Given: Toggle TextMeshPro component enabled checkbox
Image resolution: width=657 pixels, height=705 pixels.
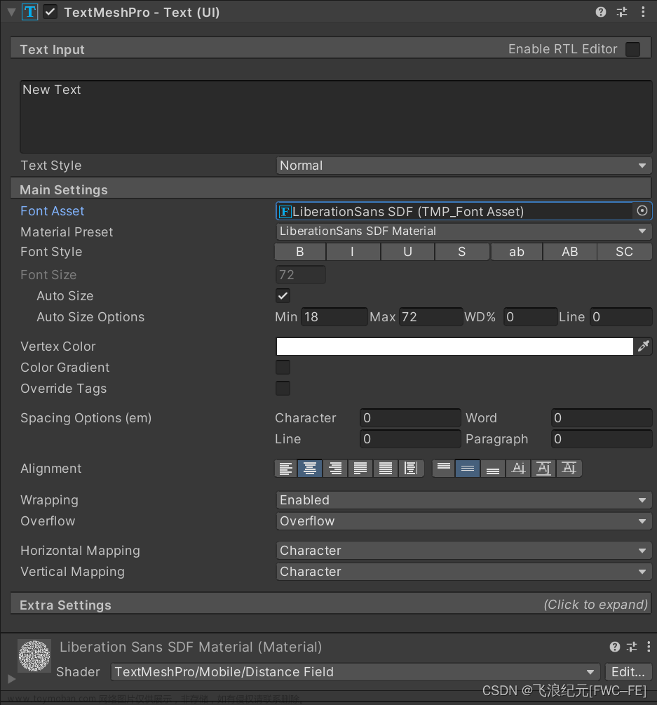Looking at the screenshot, I should tap(50, 12).
